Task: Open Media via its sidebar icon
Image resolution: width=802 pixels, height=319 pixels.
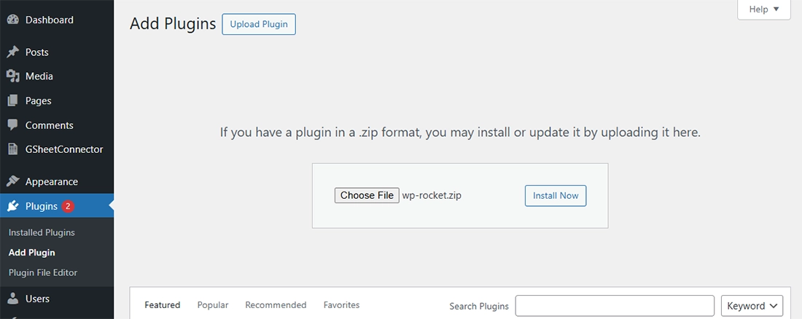Action: 13,76
